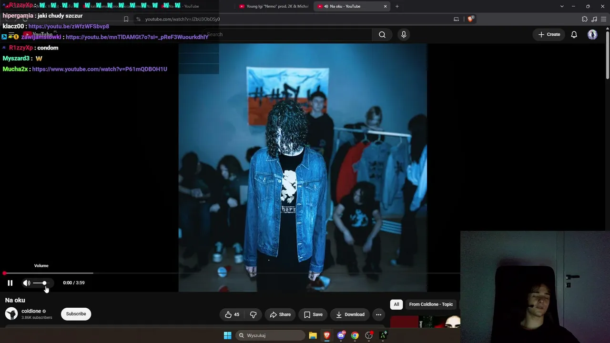Focus the YouTube search field
This screenshot has width=610, height=343.
(288, 34)
